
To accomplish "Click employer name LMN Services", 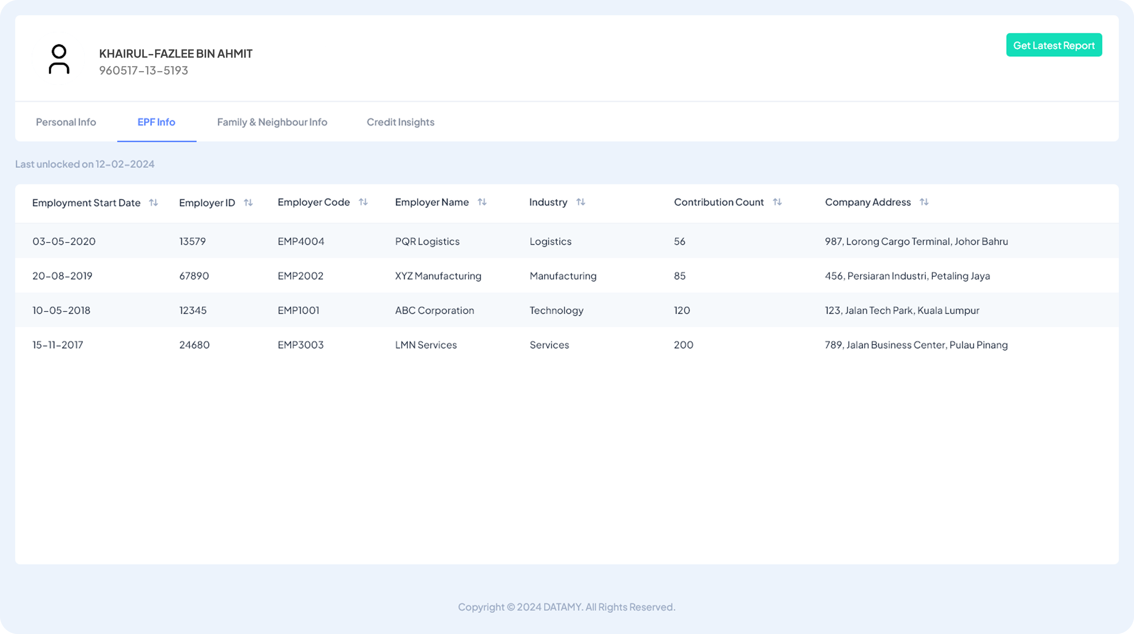I will [426, 345].
